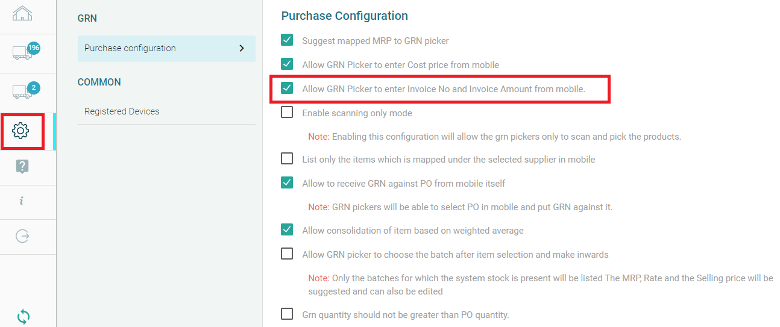
Task: Toggle Allow to receive GRN against PO
Action: (287, 182)
